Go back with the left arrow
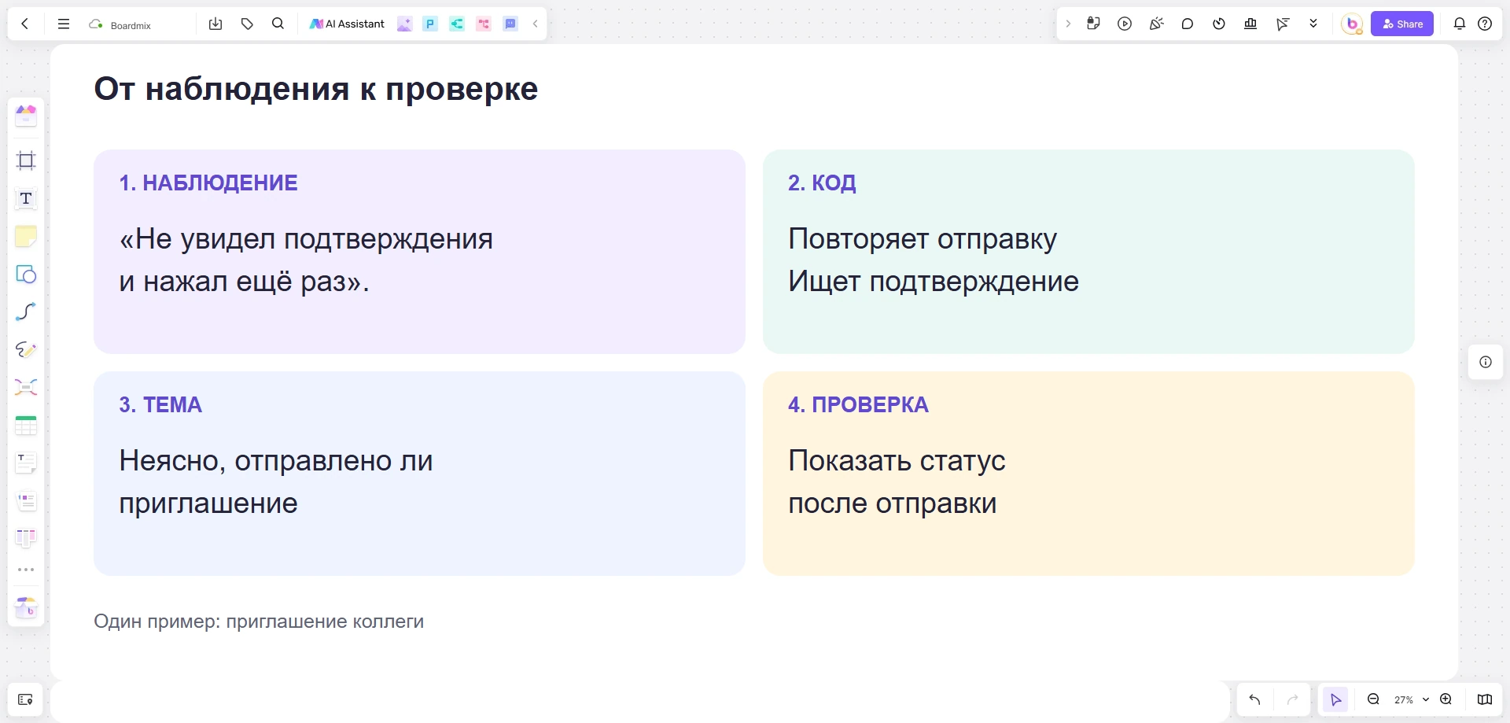This screenshot has height=723, width=1510. [25, 24]
